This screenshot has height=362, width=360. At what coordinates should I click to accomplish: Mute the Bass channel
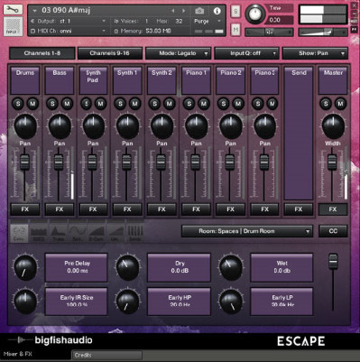(67, 104)
